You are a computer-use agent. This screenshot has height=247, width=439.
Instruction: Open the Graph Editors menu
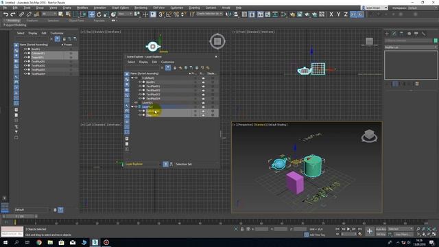click(121, 8)
